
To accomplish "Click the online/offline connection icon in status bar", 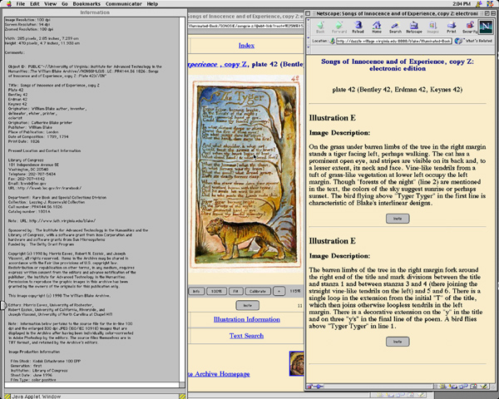I will point(319,387).
